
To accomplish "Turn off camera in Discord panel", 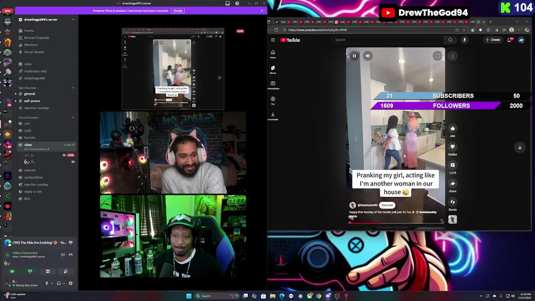I will point(12,271).
